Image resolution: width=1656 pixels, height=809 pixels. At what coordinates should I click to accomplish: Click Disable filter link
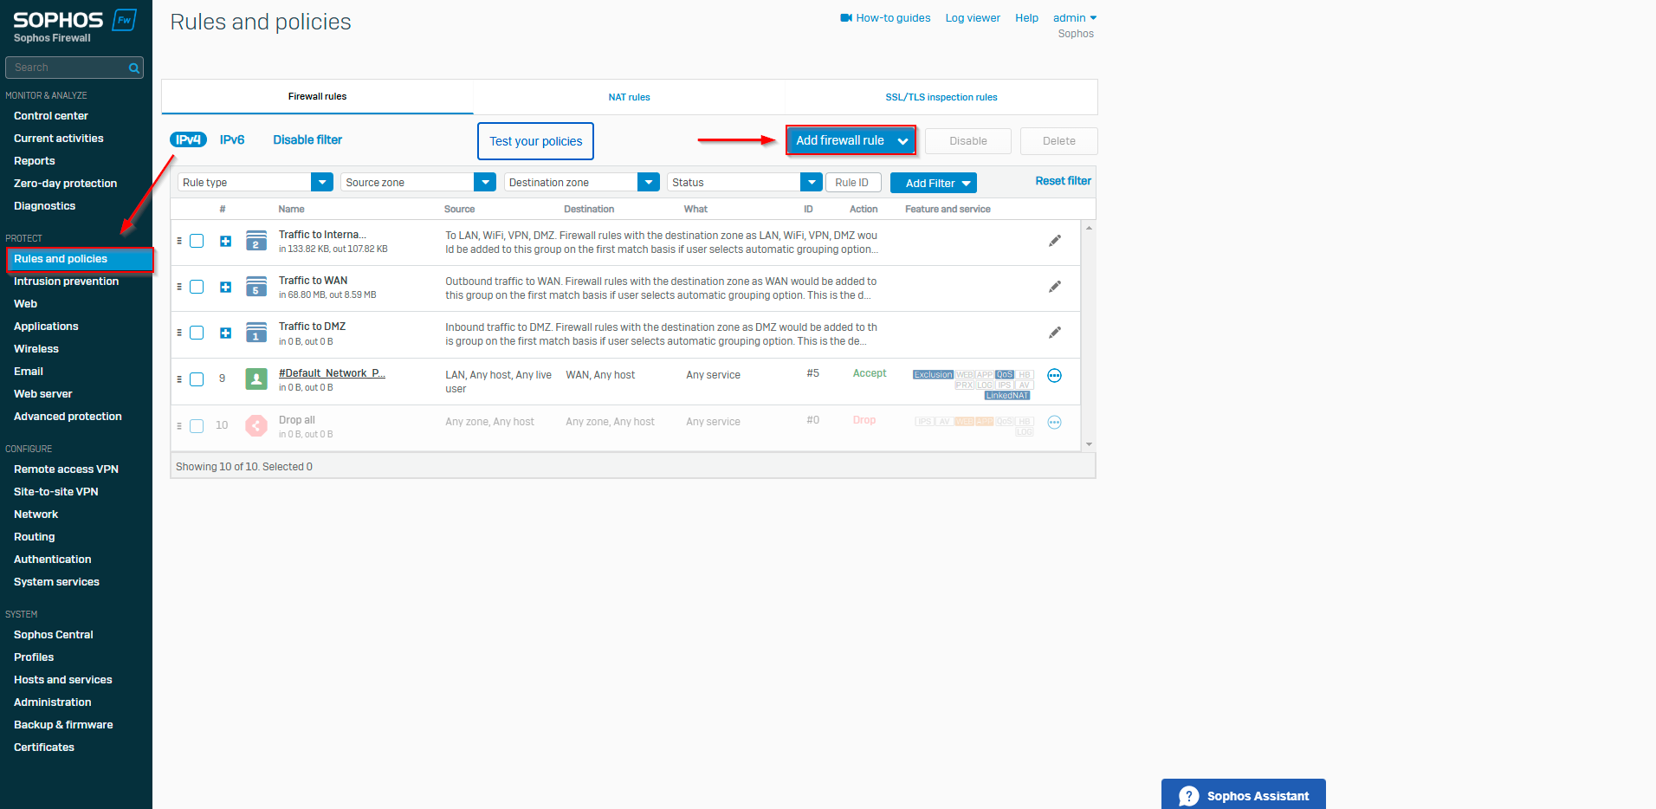click(307, 139)
